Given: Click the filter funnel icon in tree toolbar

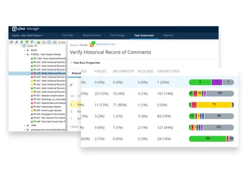Looking at the screenshot, I should coord(32,42).
